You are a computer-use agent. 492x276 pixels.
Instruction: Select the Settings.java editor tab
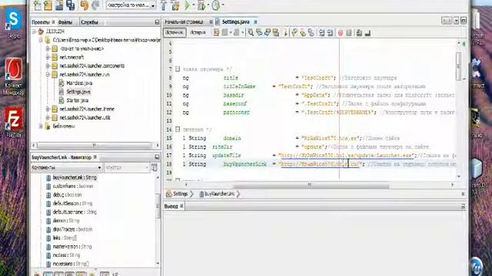point(236,22)
